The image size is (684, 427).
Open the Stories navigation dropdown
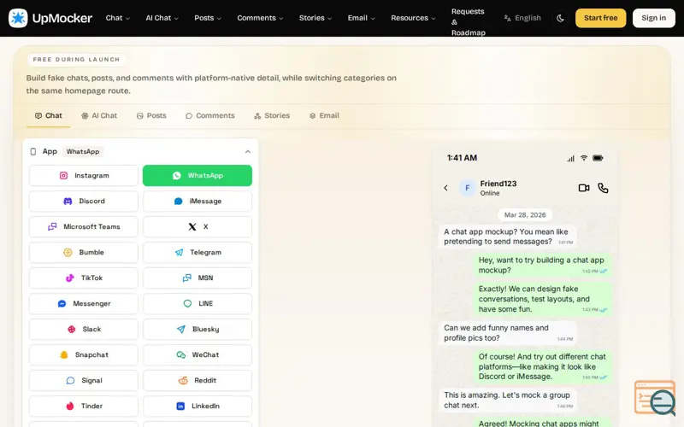(315, 18)
